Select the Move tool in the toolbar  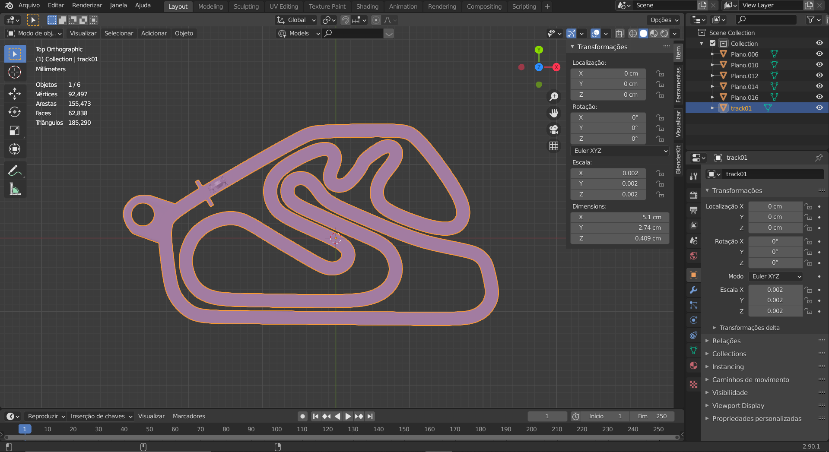(15, 93)
